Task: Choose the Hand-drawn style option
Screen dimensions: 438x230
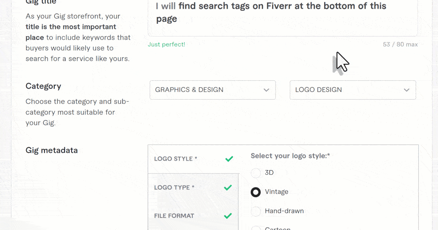Action: 256,211
